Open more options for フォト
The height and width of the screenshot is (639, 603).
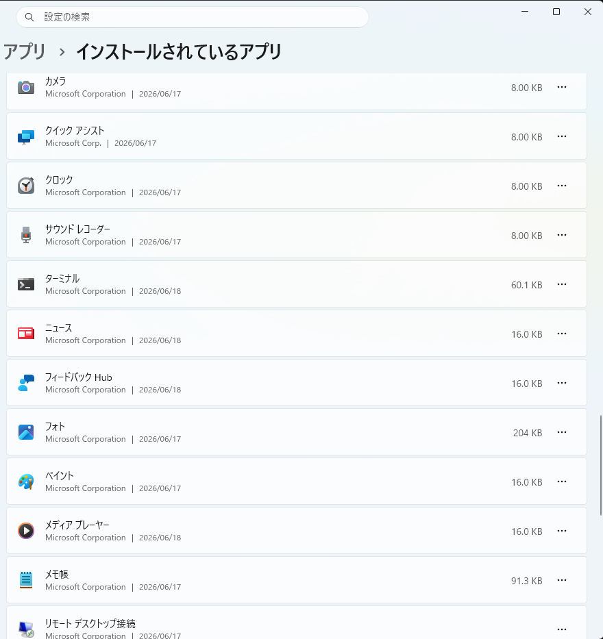pyautogui.click(x=562, y=432)
